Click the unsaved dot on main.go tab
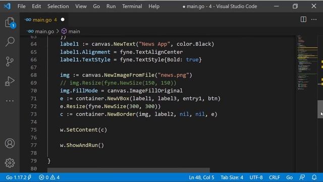This screenshot has height=182, width=323. 63,20
